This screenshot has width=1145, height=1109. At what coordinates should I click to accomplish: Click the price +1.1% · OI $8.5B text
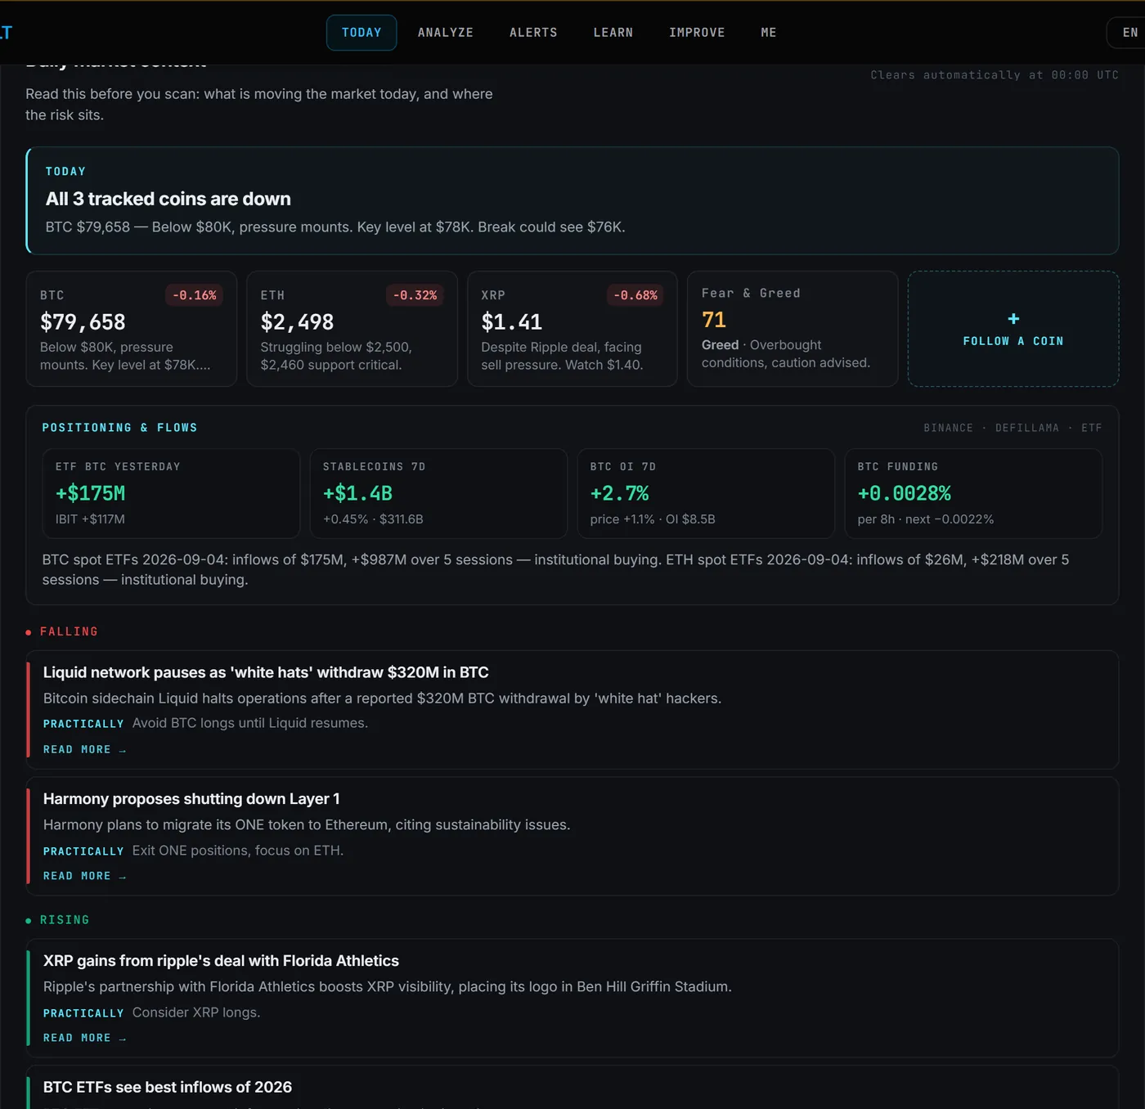tap(653, 519)
